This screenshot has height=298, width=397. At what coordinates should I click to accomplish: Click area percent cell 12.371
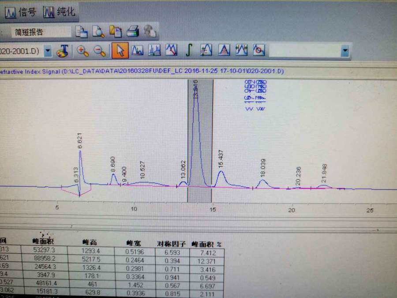pyautogui.click(x=206, y=261)
